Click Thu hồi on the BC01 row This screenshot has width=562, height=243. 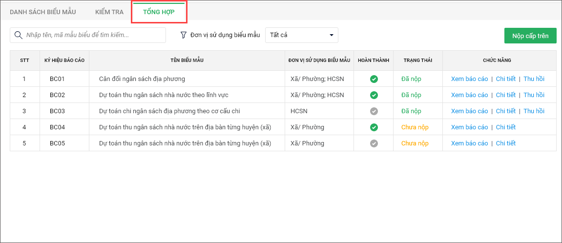(x=534, y=79)
